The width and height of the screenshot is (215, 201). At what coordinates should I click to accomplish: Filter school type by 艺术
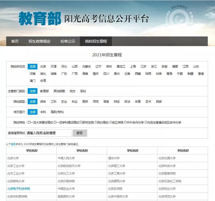[148, 102]
